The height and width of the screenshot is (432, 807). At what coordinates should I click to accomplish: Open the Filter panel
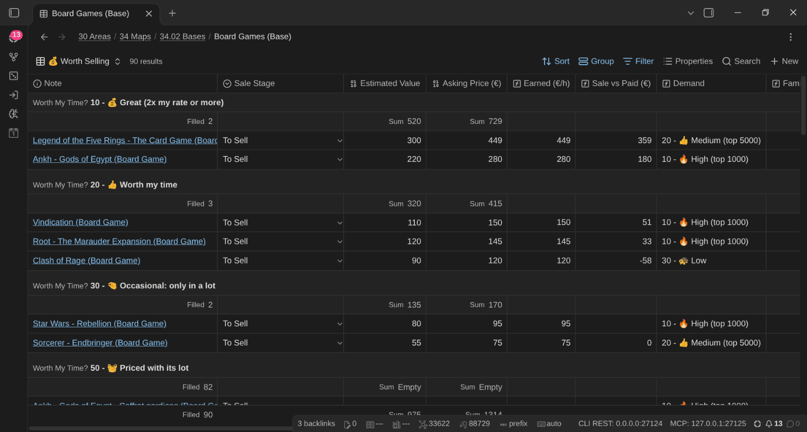tap(638, 61)
